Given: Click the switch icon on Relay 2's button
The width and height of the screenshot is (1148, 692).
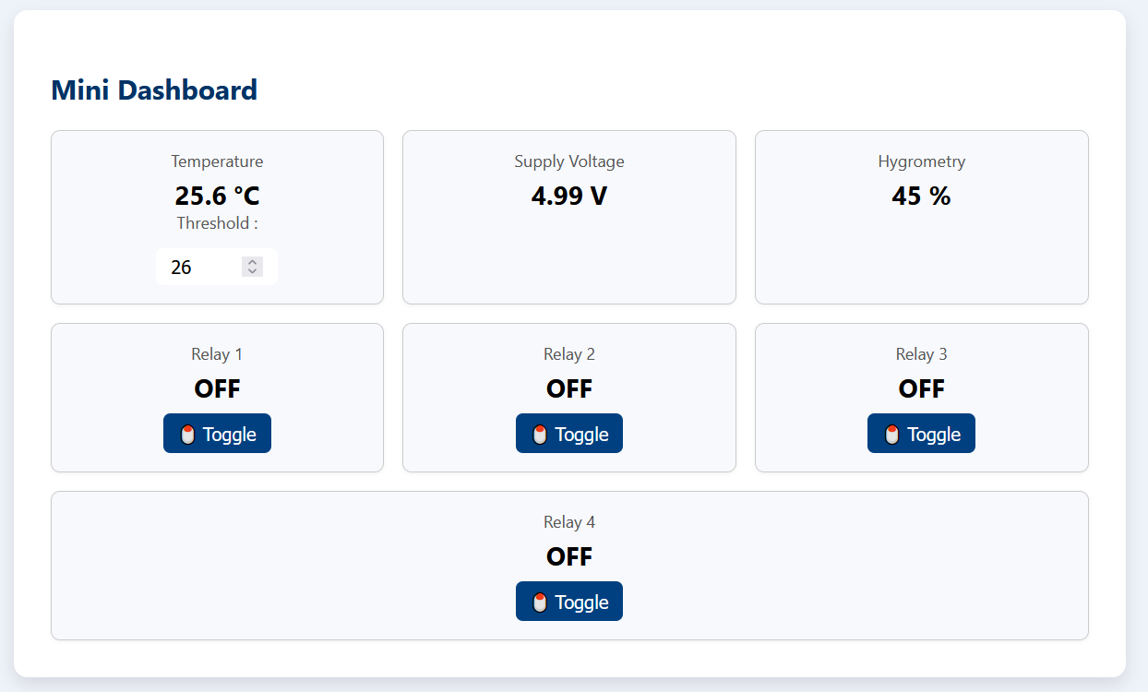Looking at the screenshot, I should 541,435.
